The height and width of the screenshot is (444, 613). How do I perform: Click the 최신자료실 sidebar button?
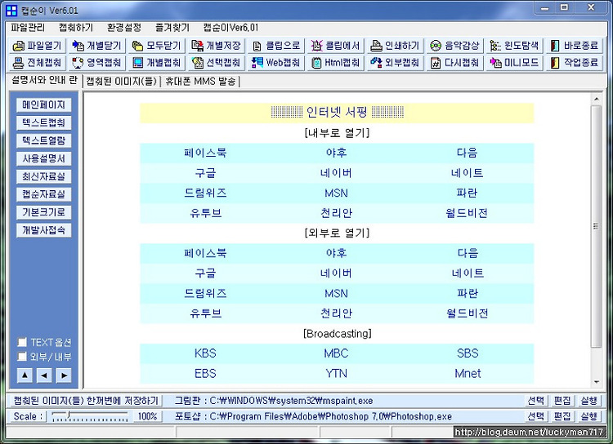tap(44, 176)
